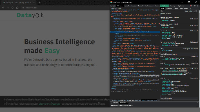Open the drawer three-dot menu beside Console
The image size is (200, 112).
coord(111,103)
